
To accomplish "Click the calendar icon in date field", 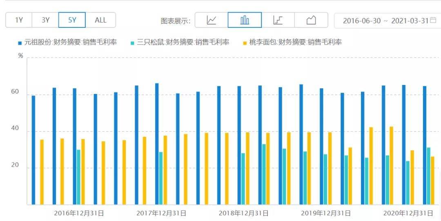I will [433, 20].
